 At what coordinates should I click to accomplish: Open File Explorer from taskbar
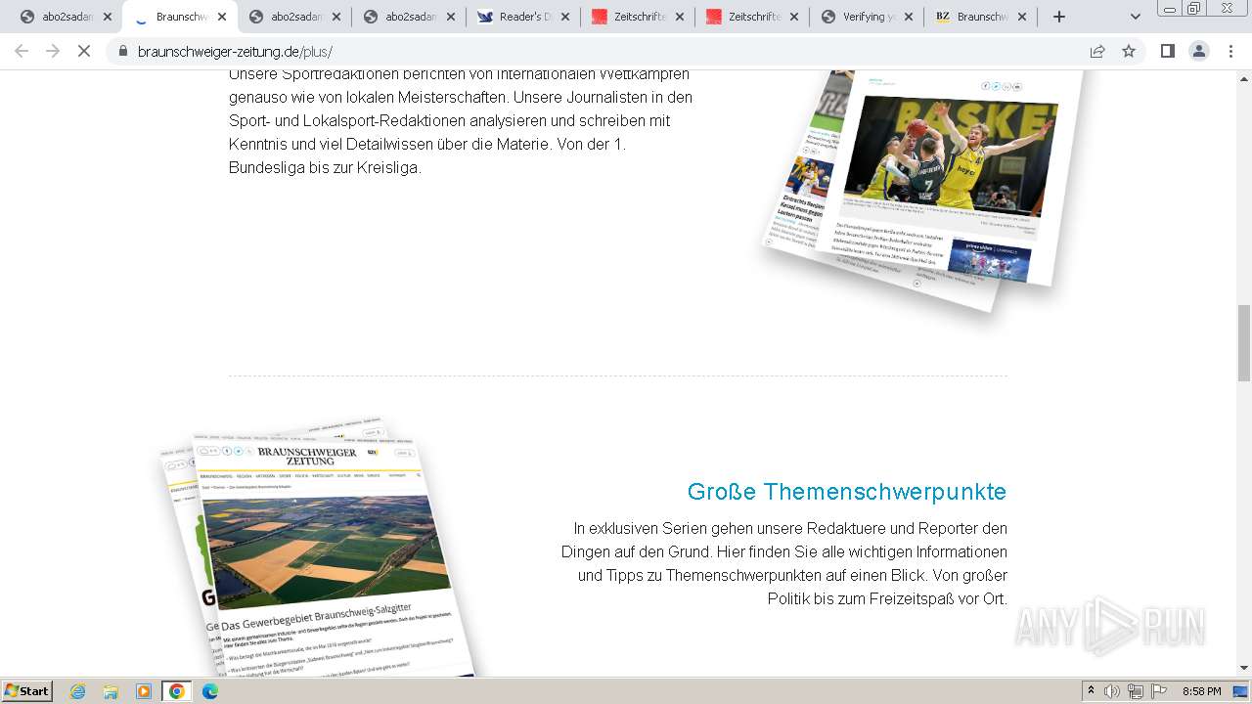111,691
